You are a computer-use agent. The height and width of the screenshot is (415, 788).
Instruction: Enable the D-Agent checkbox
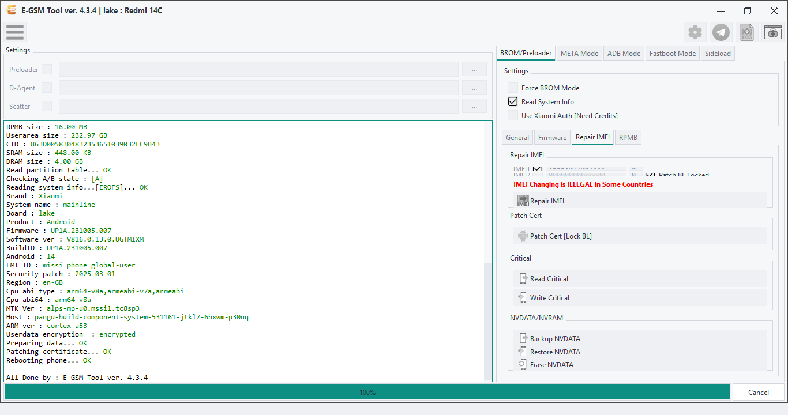point(47,88)
